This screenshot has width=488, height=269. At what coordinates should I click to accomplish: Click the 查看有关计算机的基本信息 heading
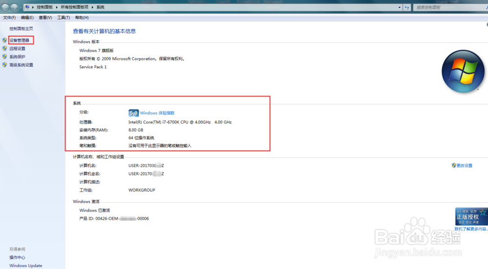point(104,31)
